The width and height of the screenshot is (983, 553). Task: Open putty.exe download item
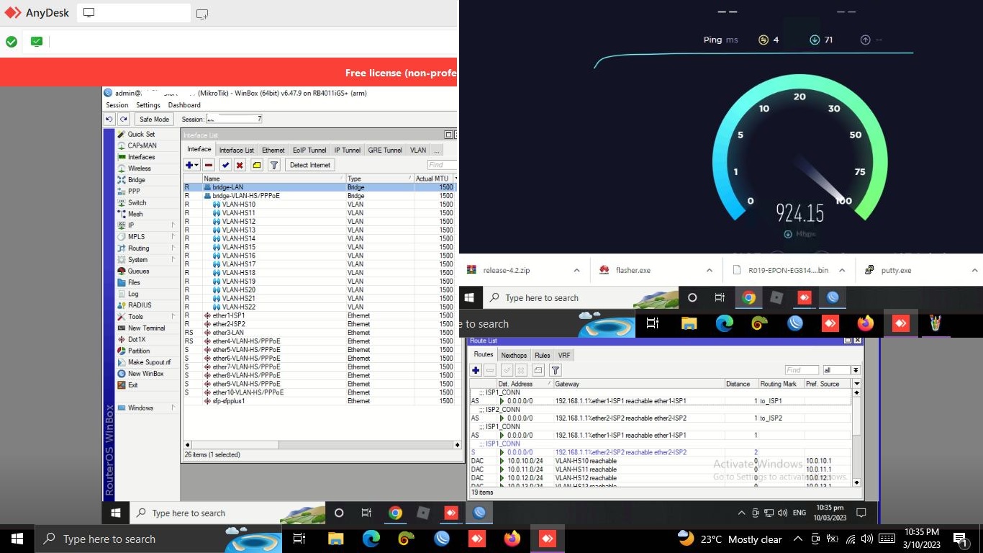pyautogui.click(x=896, y=270)
